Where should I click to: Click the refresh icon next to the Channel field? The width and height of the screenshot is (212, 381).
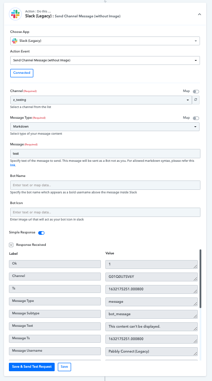click(196, 100)
